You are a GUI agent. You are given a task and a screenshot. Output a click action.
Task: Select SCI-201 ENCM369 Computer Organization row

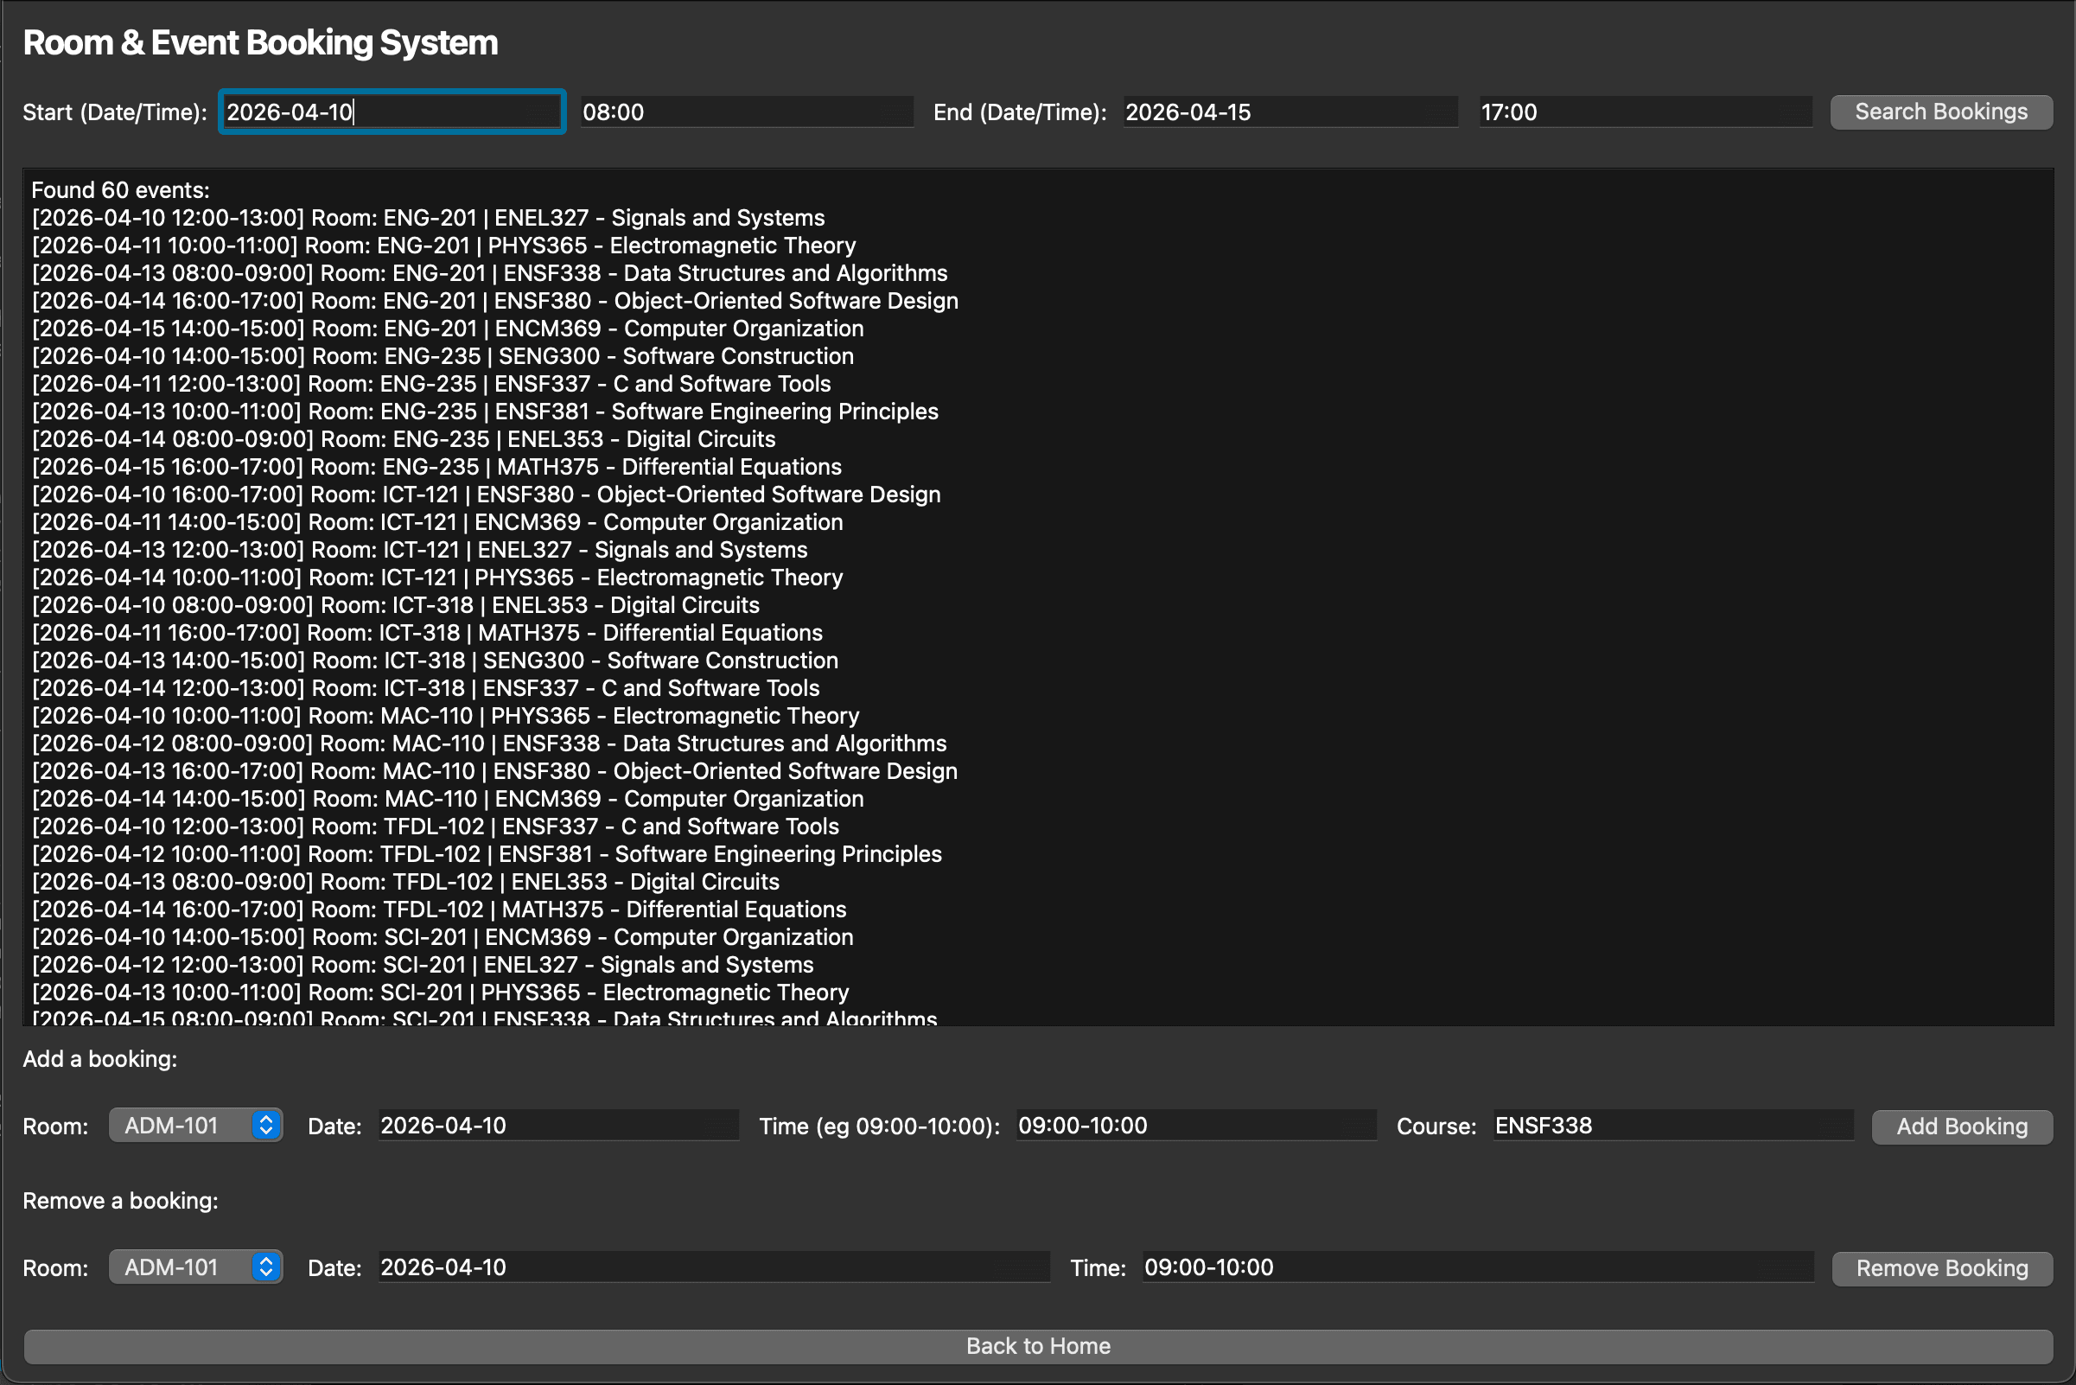click(x=443, y=937)
